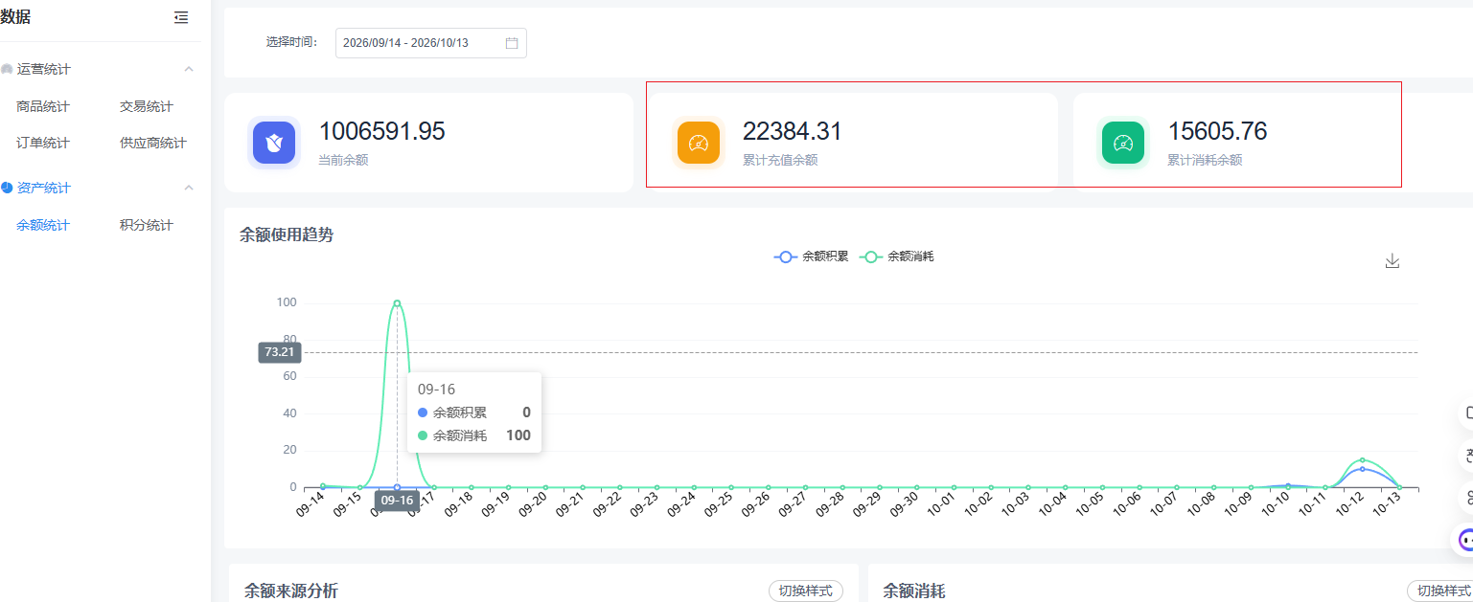Open 商品统计 menu item
This screenshot has width=1473, height=602.
click(x=43, y=106)
